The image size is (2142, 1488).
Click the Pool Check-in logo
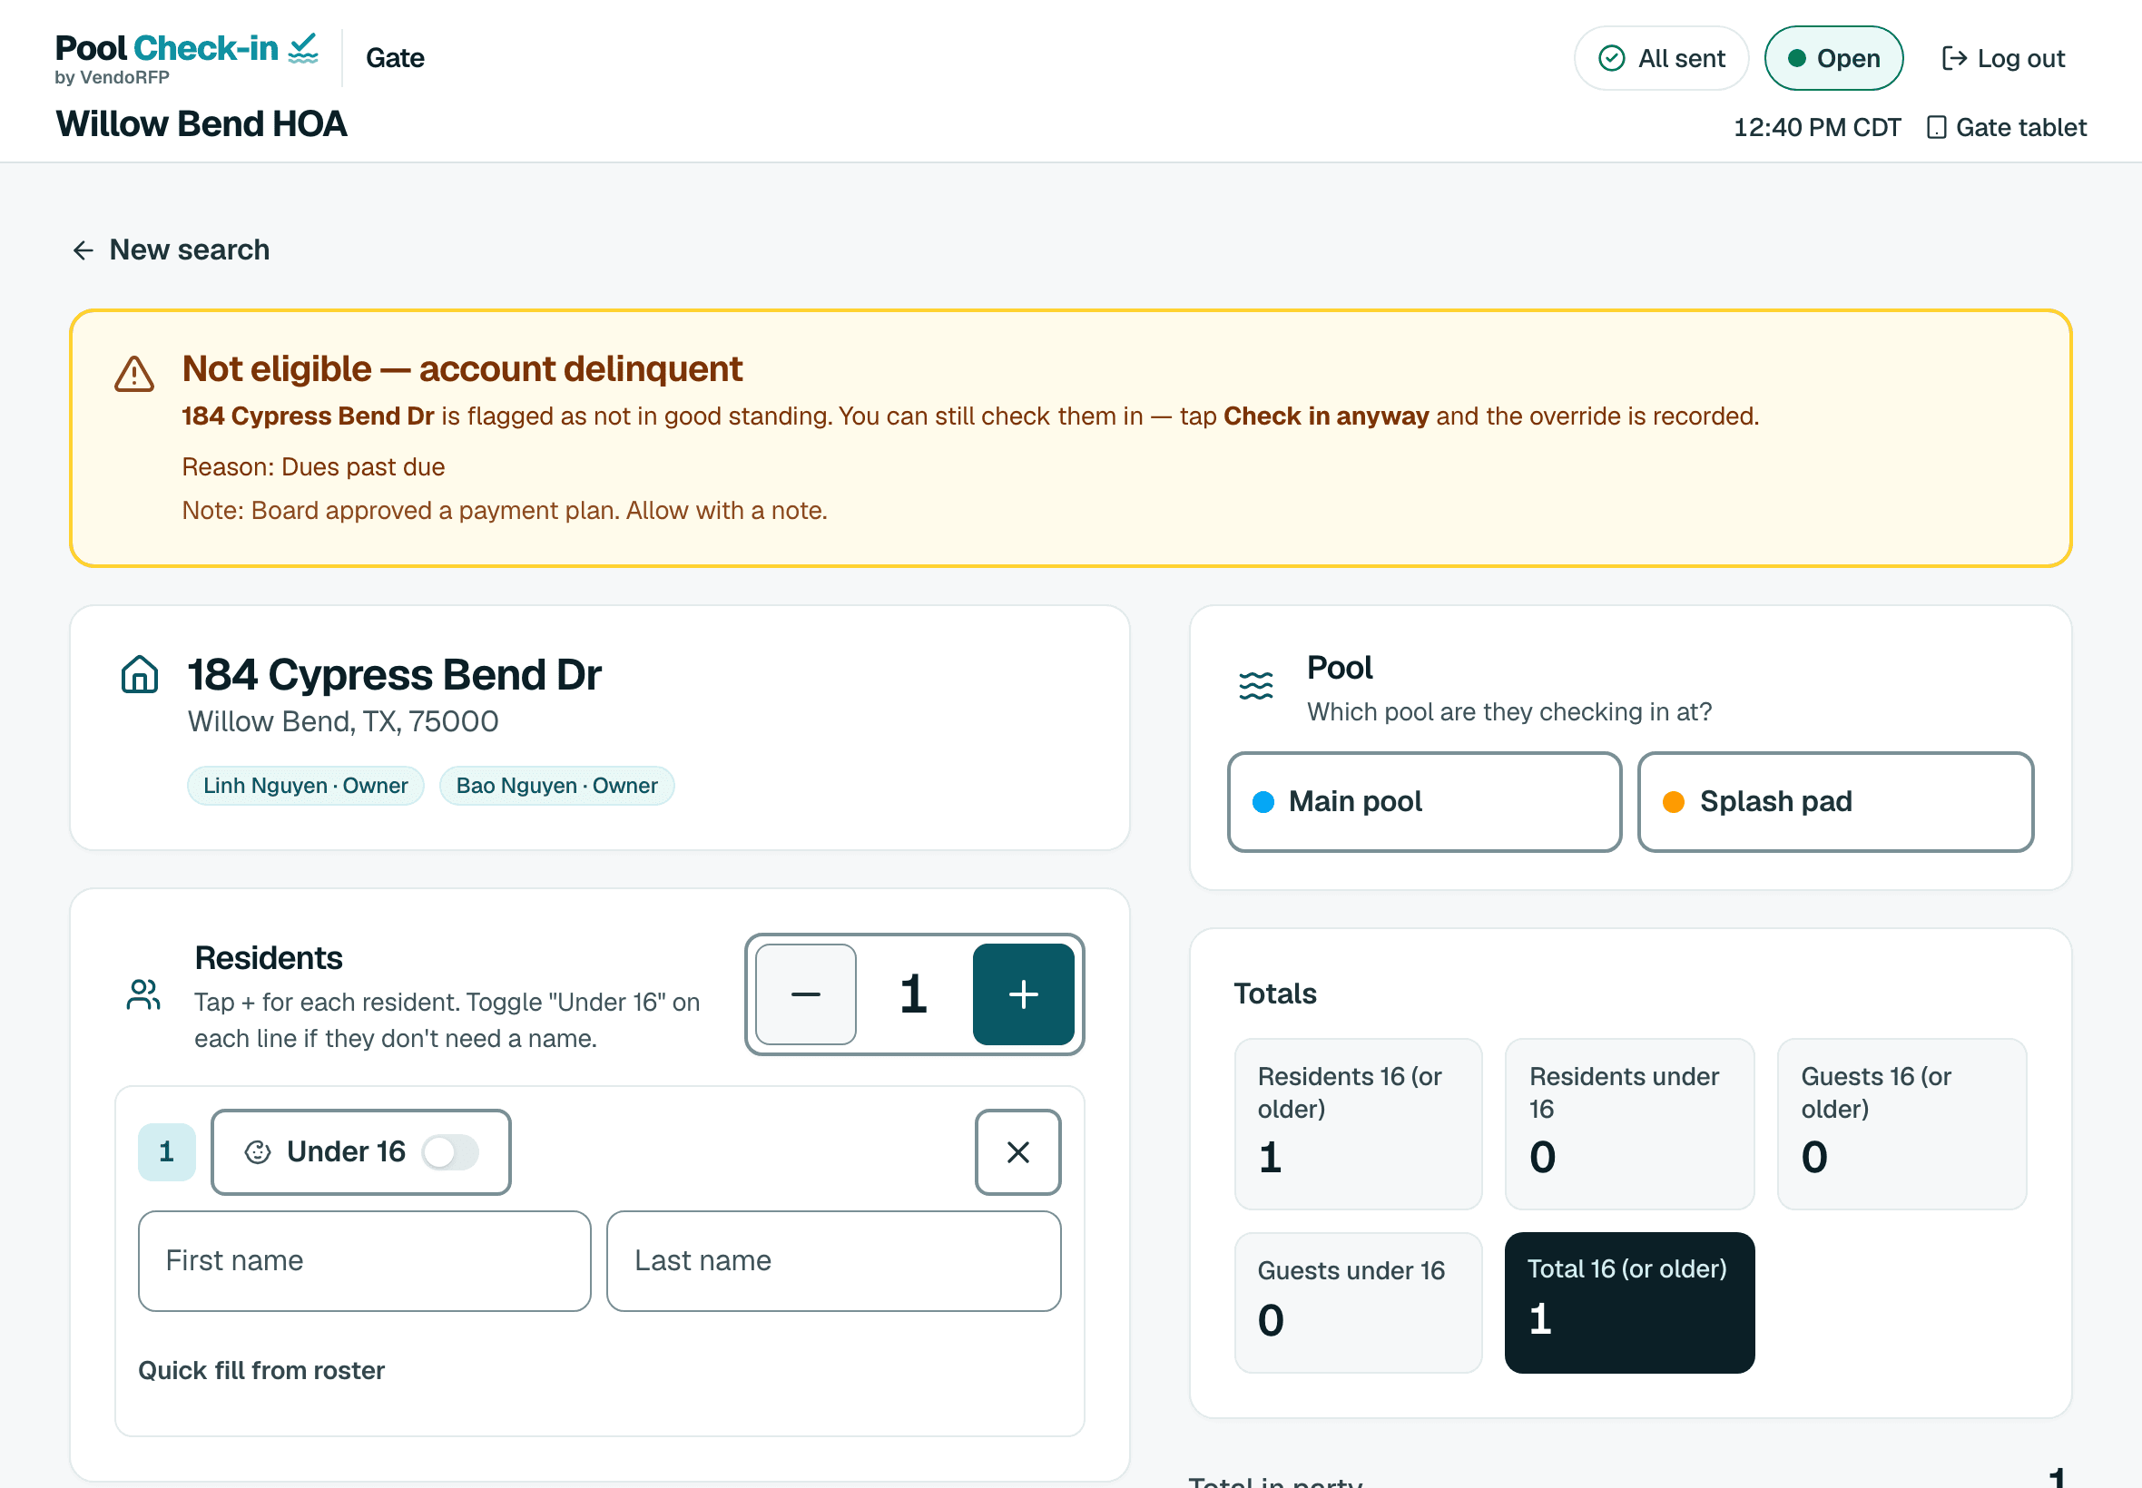pos(186,58)
